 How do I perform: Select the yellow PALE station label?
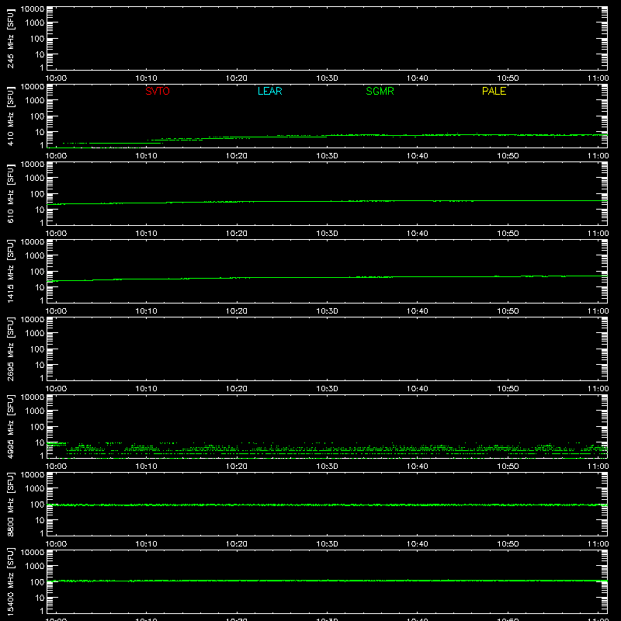pyautogui.click(x=494, y=91)
